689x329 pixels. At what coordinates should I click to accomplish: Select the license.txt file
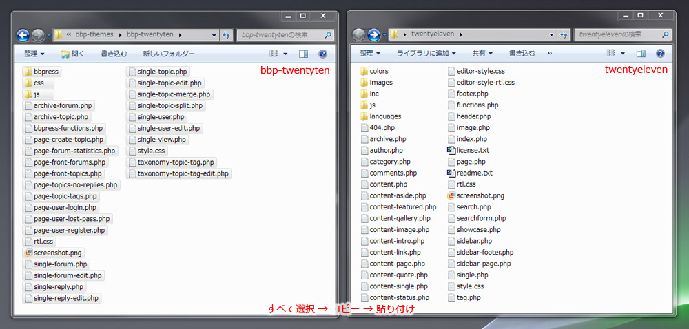tap(472, 150)
